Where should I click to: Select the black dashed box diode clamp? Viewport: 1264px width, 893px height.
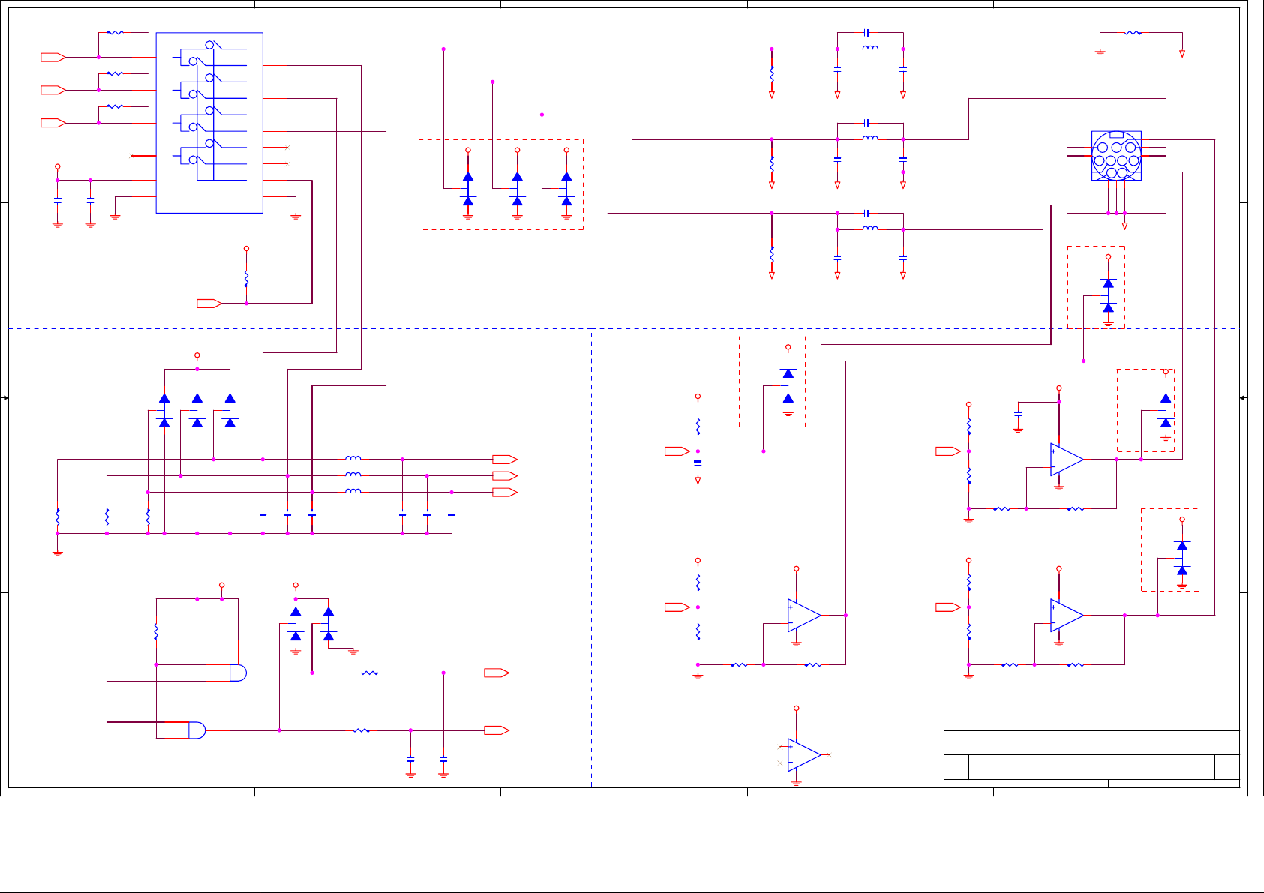pyautogui.click(x=772, y=382)
